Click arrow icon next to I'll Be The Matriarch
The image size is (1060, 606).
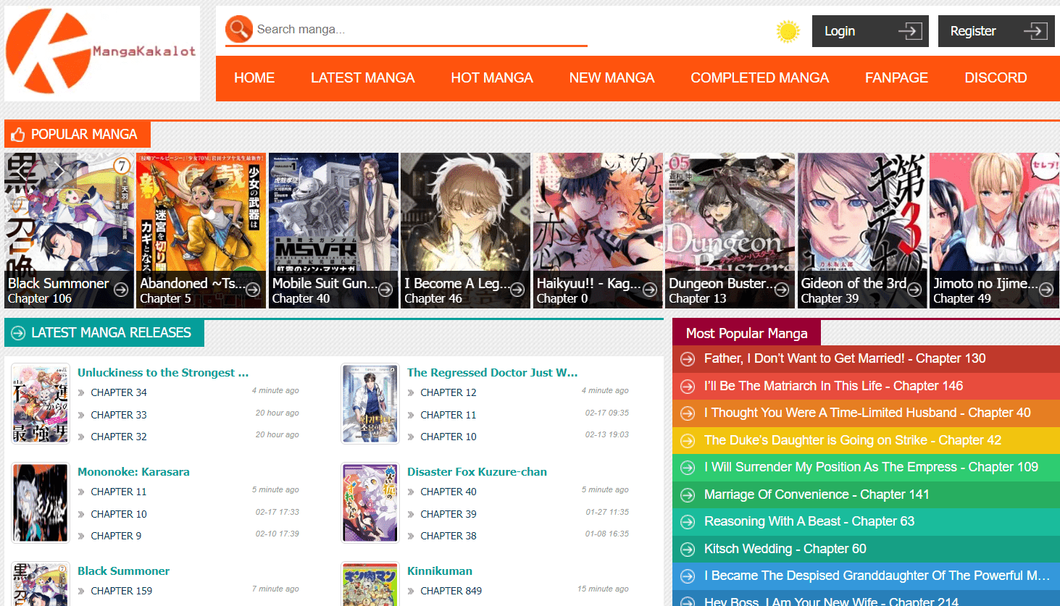tap(688, 387)
